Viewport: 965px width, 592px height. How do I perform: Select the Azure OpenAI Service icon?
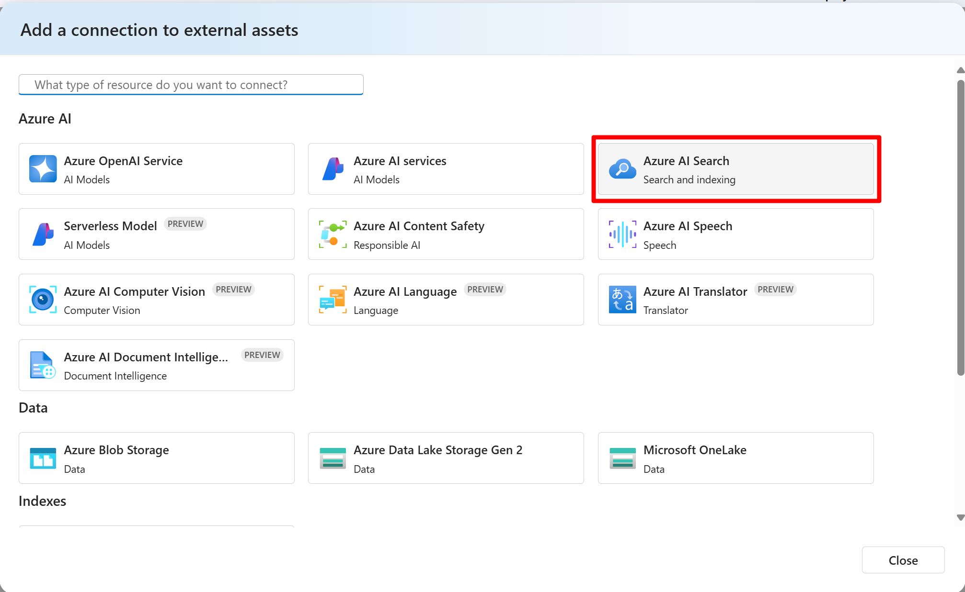pyautogui.click(x=43, y=168)
